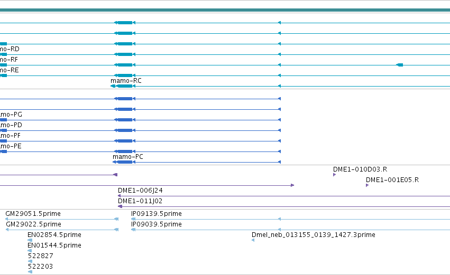Click the partially visible mo-PD protein label
450x275 pixels.
click(x=11, y=125)
